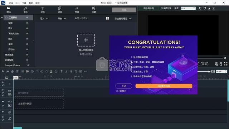This screenshot has width=229, height=129.
Task: Click the timeline zoom slider handle
Action: (209, 71)
